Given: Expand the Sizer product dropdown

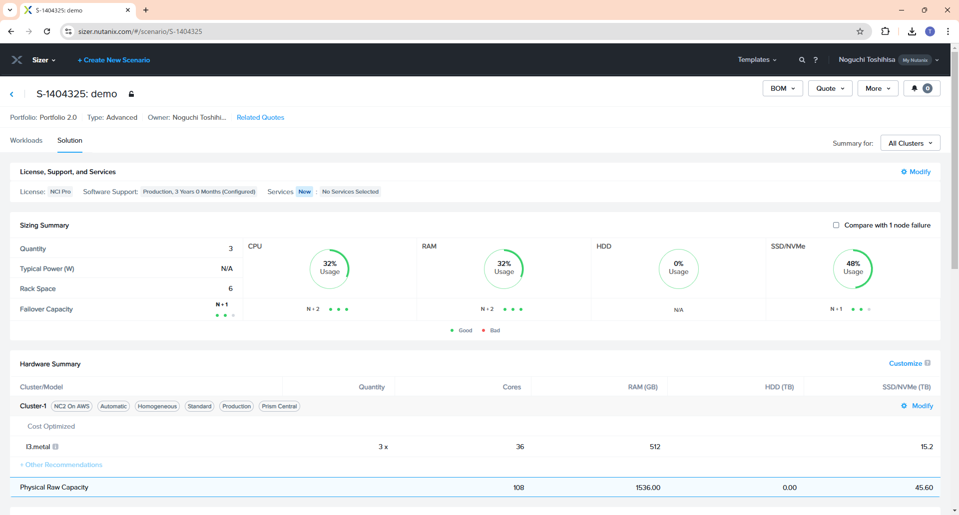Looking at the screenshot, I should [44, 60].
